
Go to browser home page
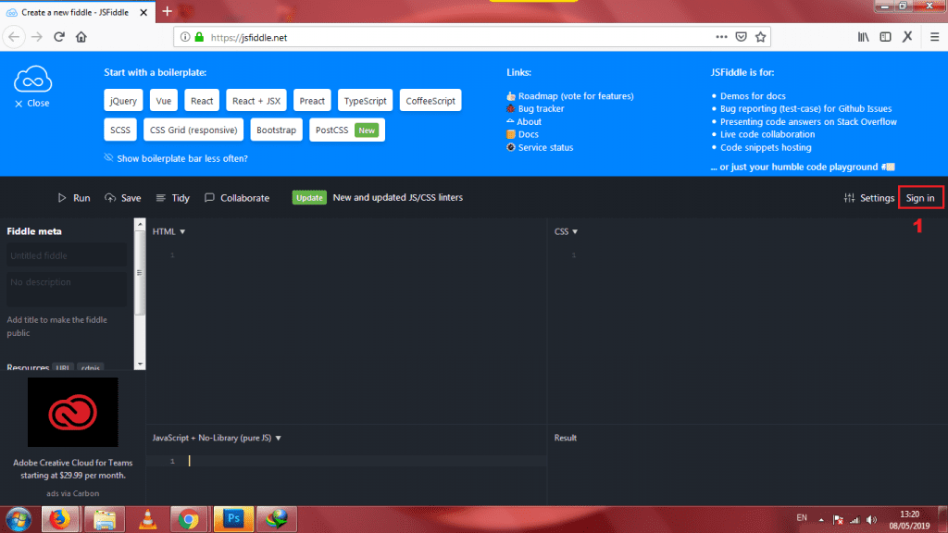pyautogui.click(x=81, y=37)
